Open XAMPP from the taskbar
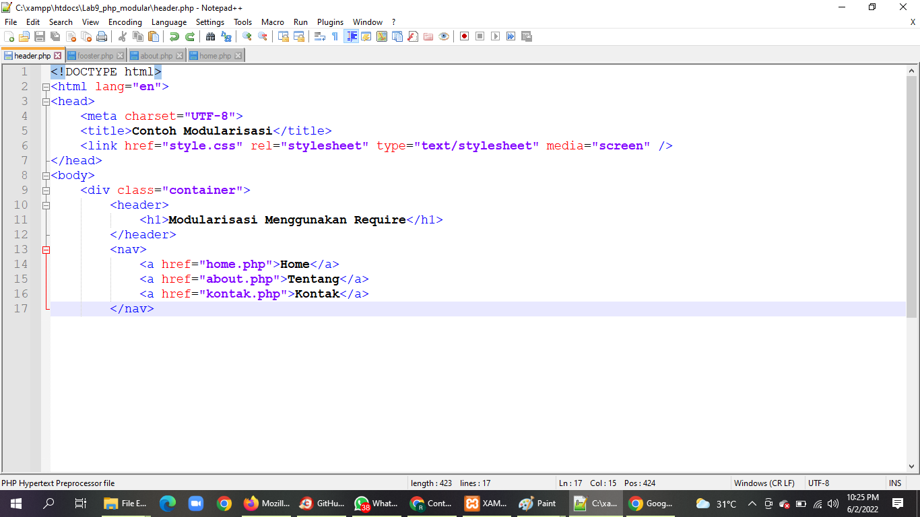The width and height of the screenshot is (920, 517). tap(486, 504)
